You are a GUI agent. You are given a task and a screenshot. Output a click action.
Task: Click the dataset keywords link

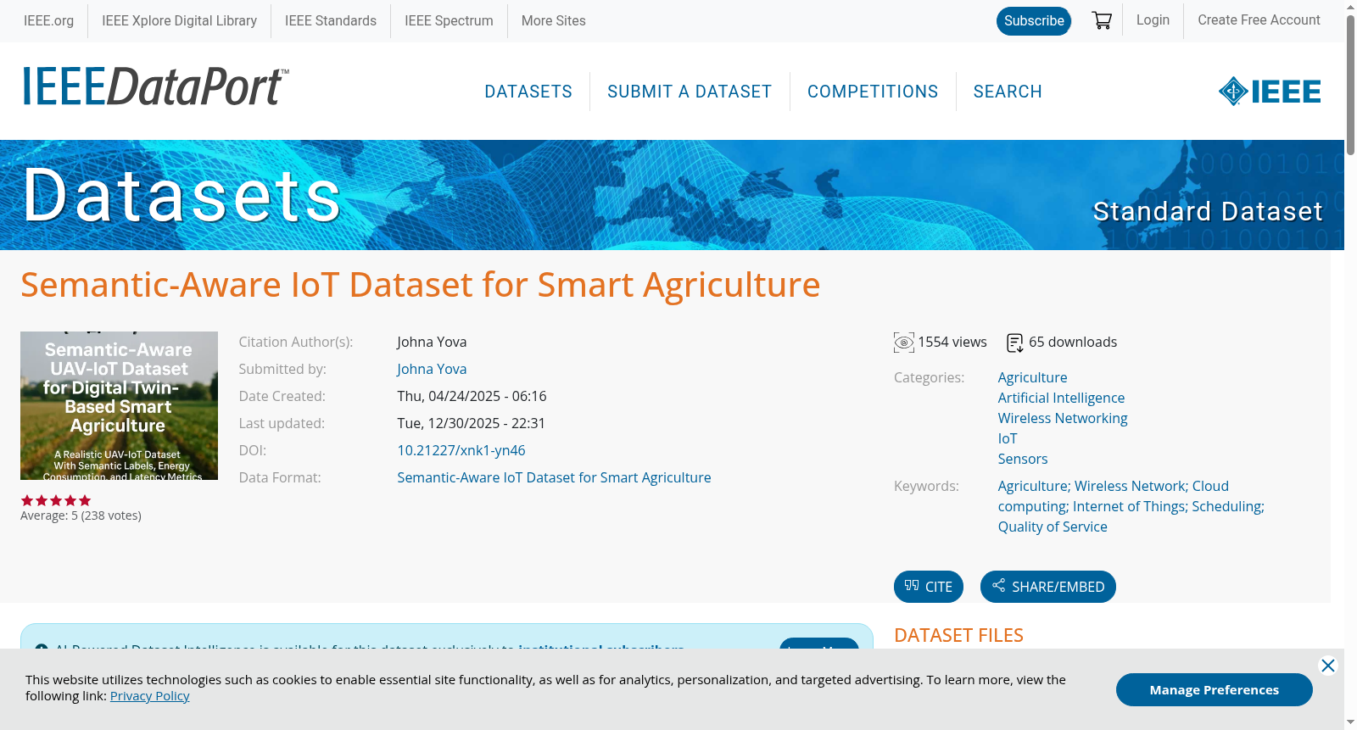pos(1131,506)
